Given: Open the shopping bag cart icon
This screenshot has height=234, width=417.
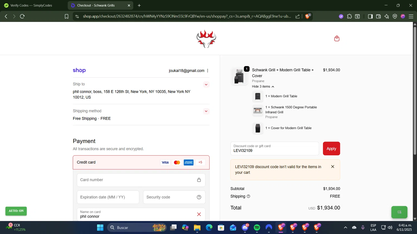Looking at the screenshot, I should [337, 39].
